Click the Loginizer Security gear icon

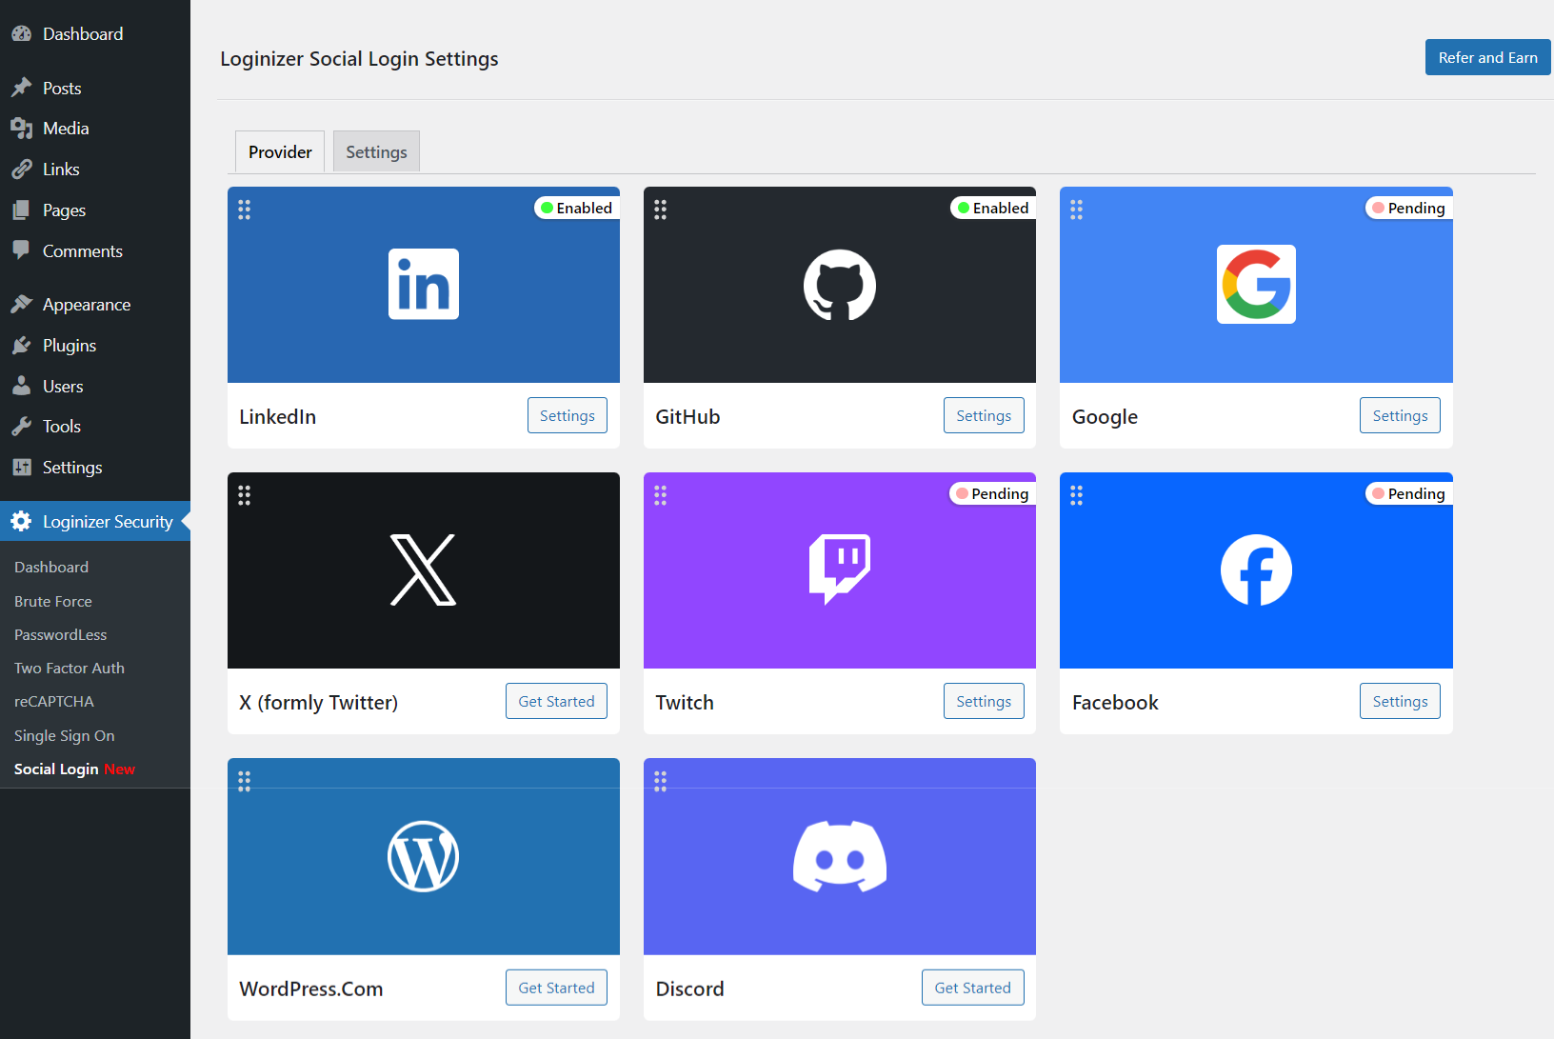(21, 521)
